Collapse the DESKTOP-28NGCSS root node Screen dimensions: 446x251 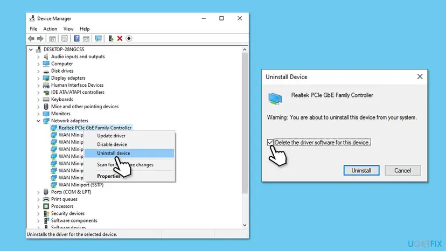coord(31,50)
